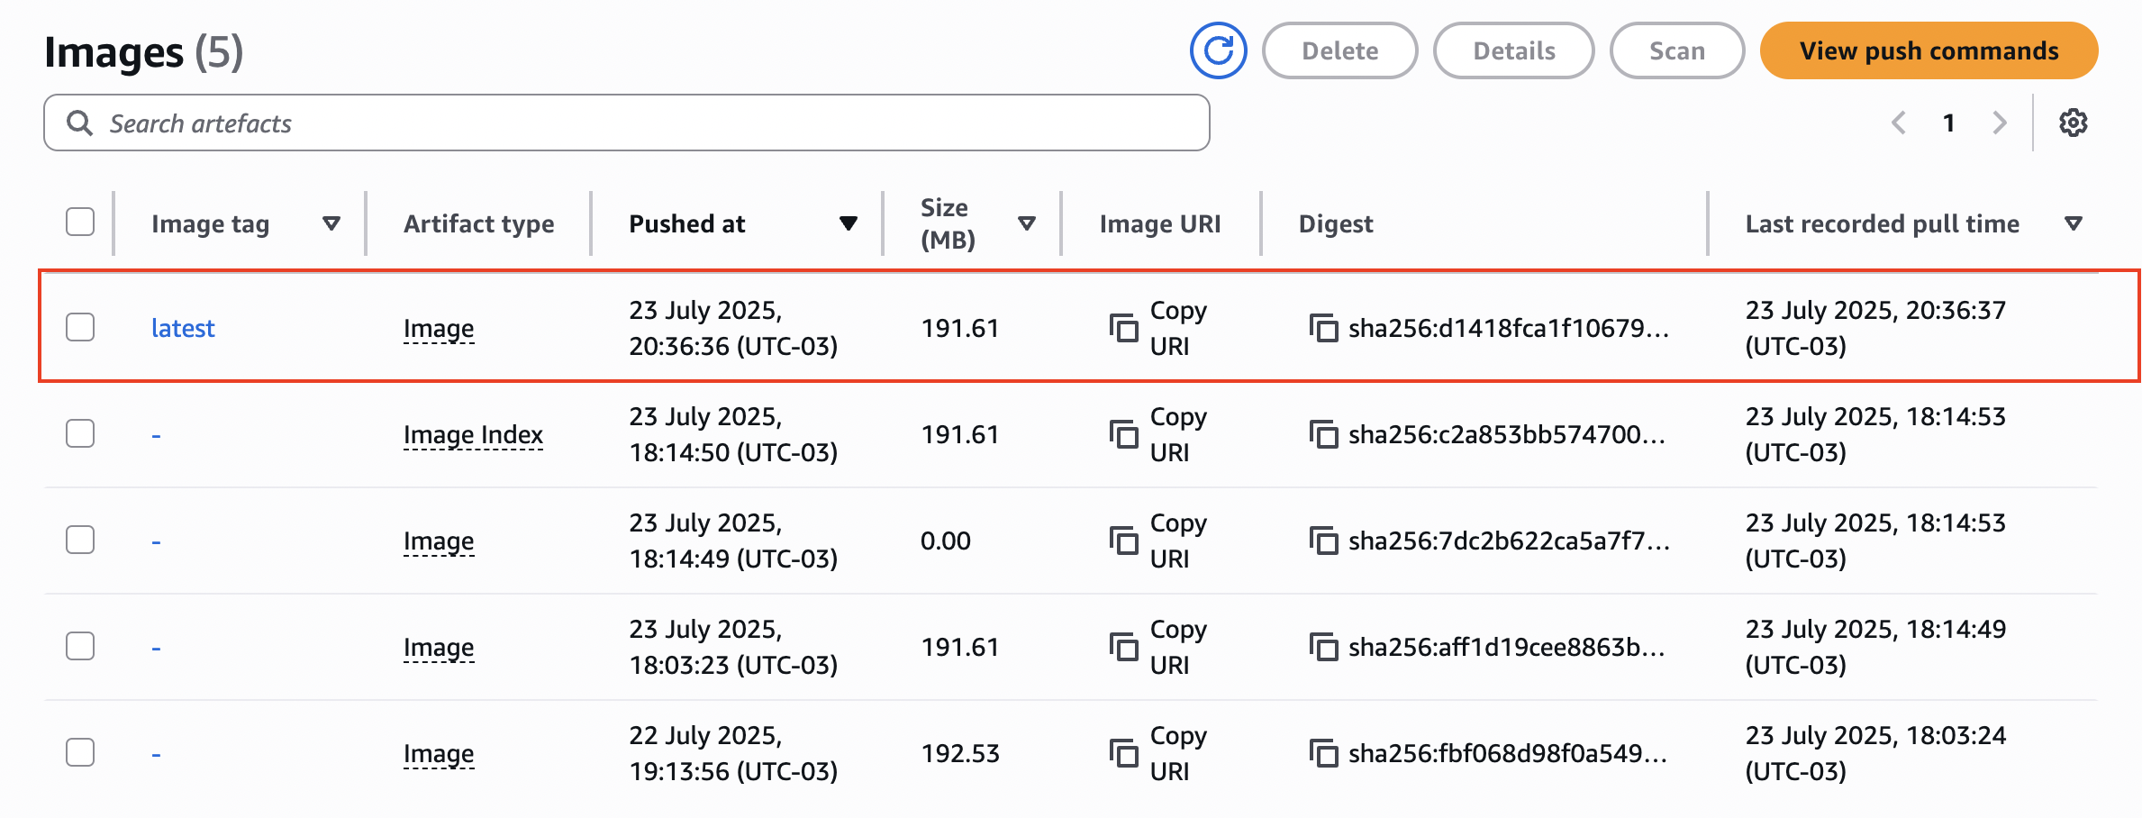
Task: Open table preferences gear icon
Action: (x=2073, y=123)
